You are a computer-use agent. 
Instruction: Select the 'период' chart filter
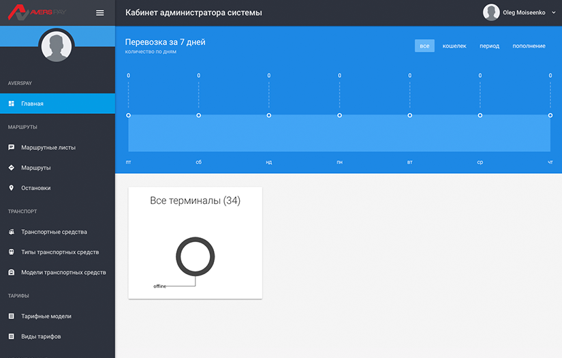[489, 46]
